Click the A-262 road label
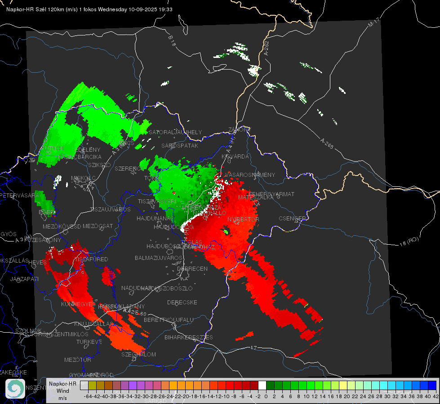 267,48
